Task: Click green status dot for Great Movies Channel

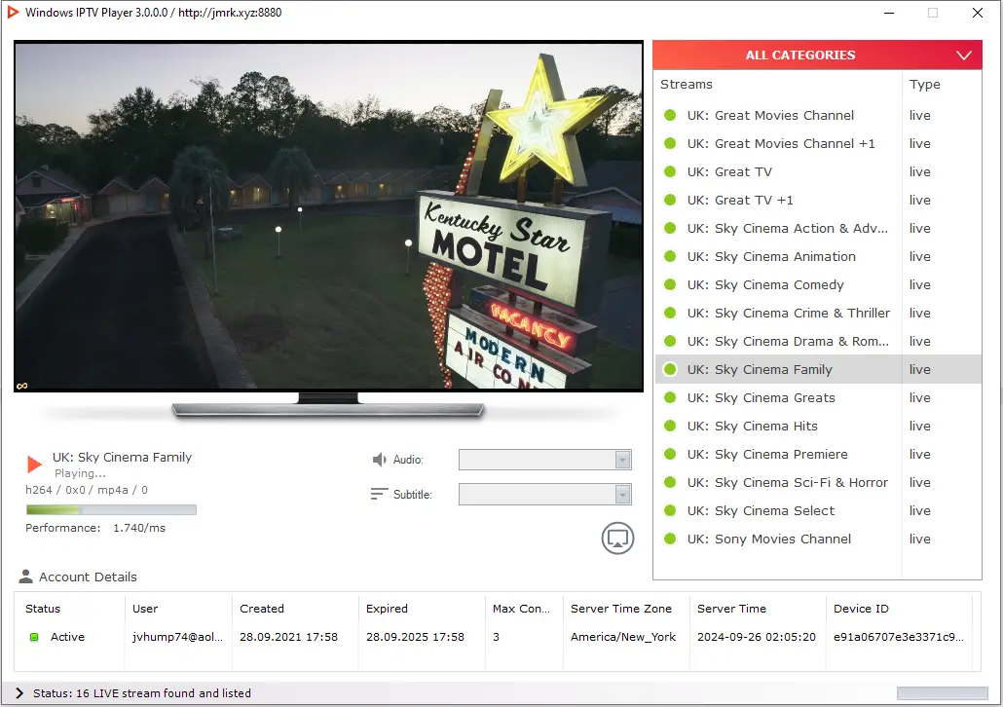Action: coord(670,115)
